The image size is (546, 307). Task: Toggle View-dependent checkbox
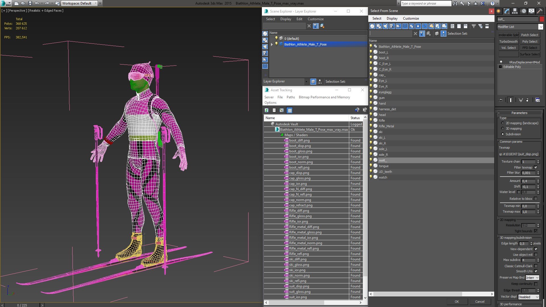[x=536, y=249]
